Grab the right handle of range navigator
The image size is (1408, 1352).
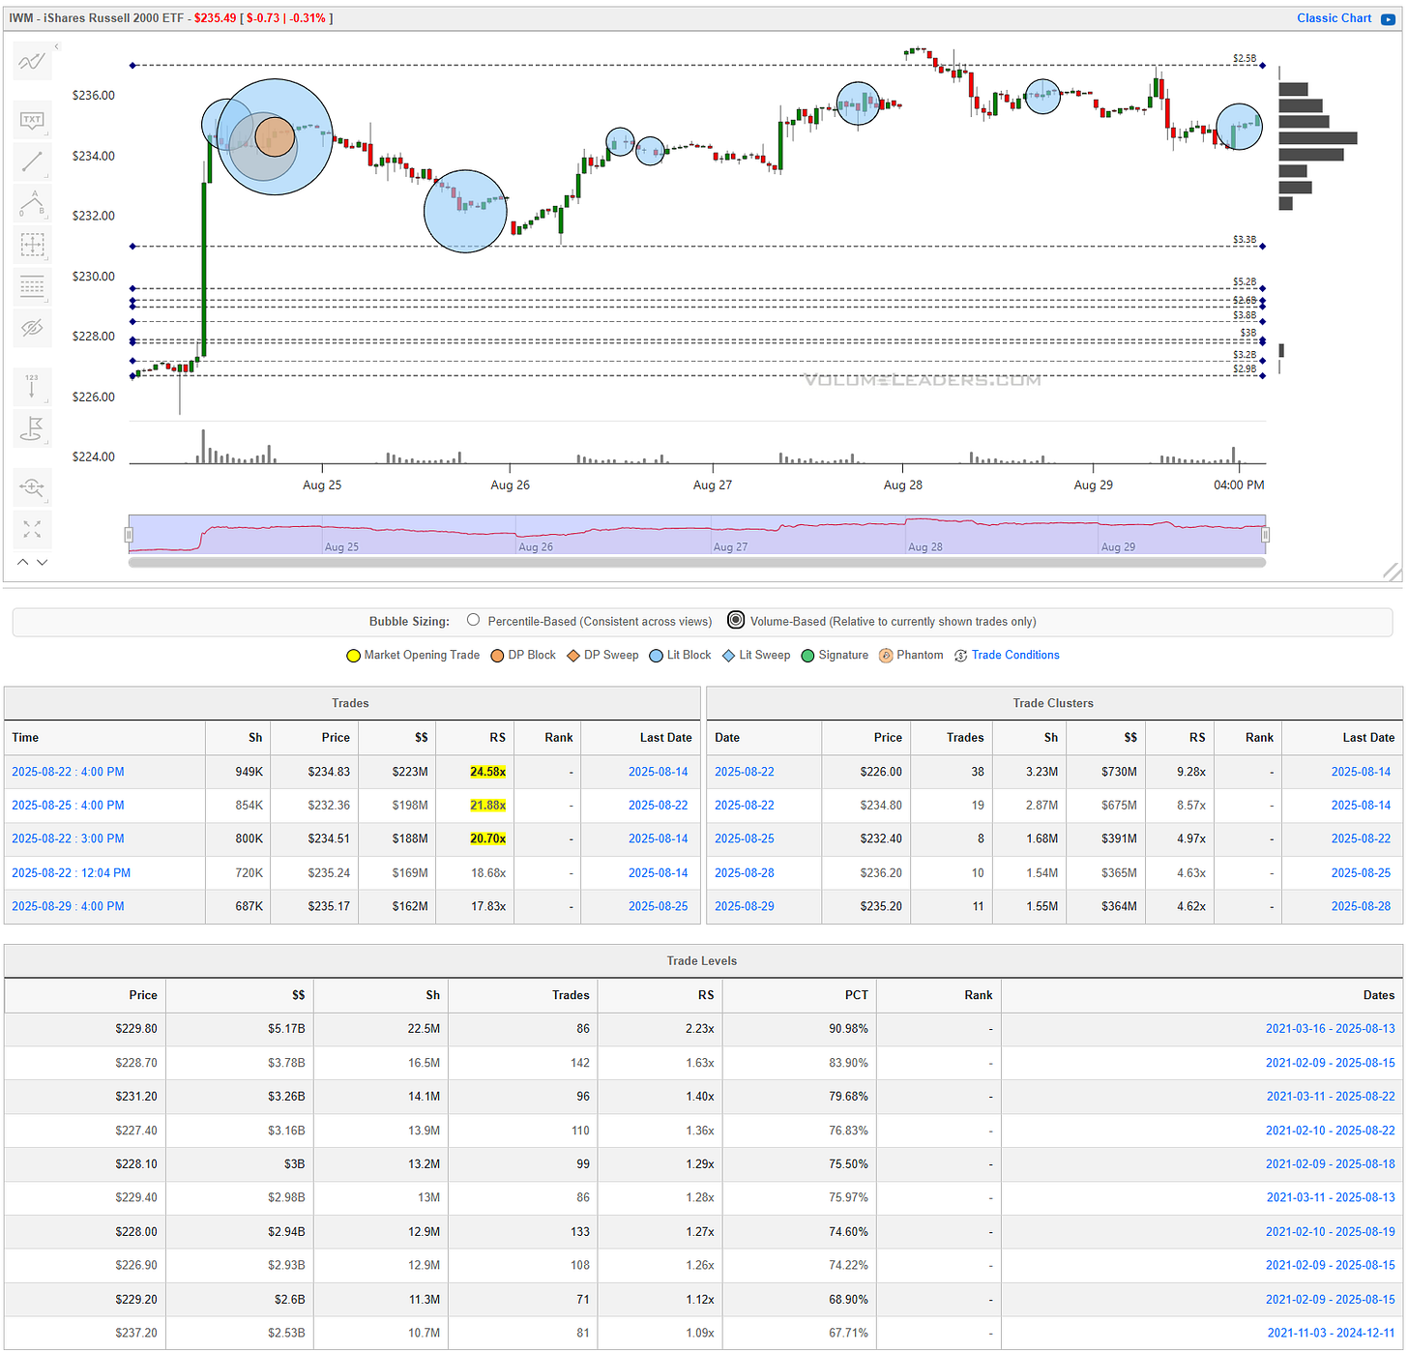tap(1265, 535)
